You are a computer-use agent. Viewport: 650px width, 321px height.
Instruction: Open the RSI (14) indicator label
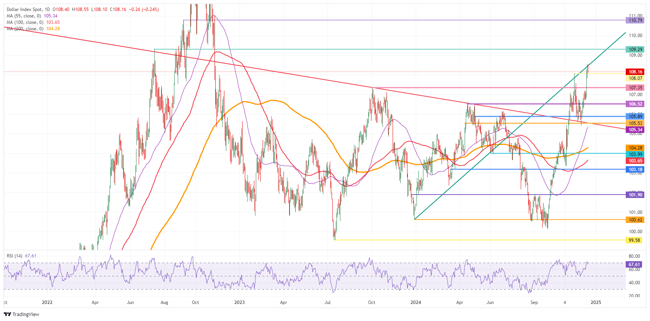tap(15, 256)
